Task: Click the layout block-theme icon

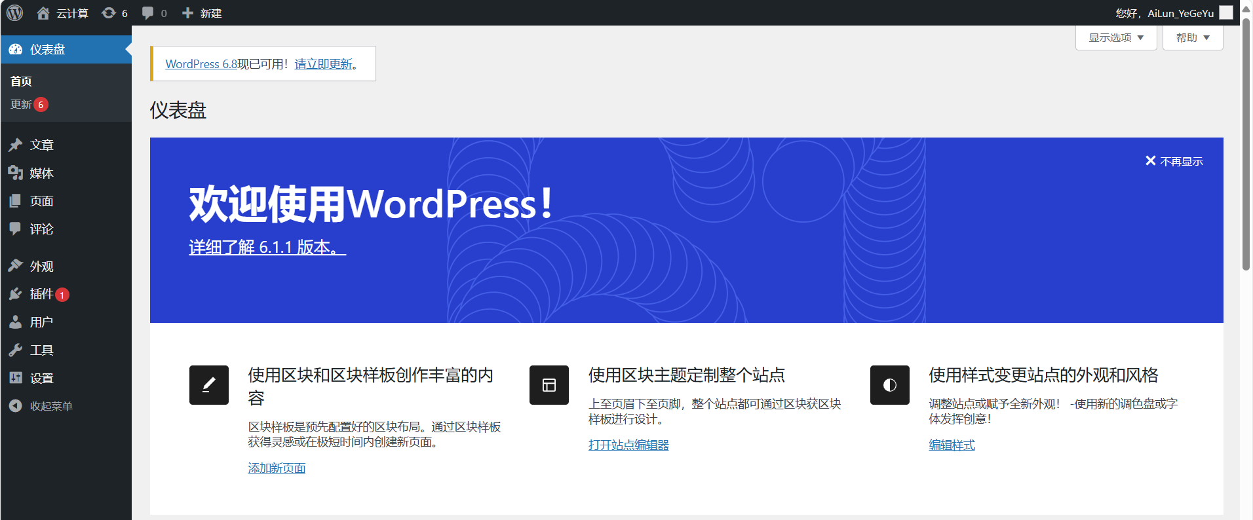Action: pos(549,385)
